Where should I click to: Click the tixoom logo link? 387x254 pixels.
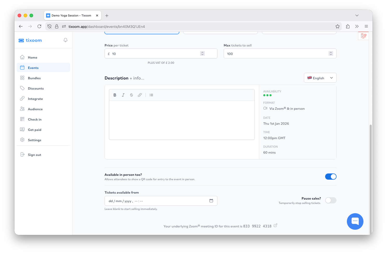click(x=30, y=40)
